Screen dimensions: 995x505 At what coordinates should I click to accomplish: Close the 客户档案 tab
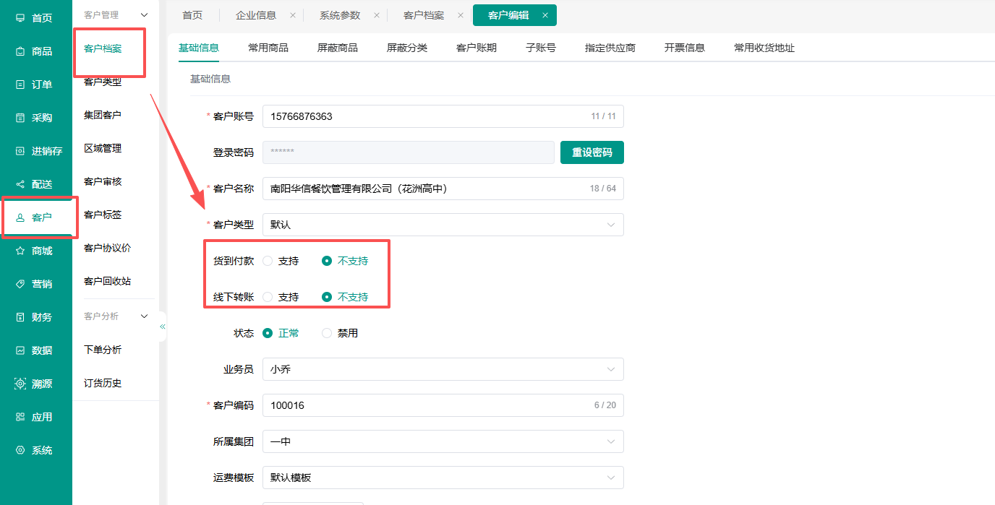point(461,15)
